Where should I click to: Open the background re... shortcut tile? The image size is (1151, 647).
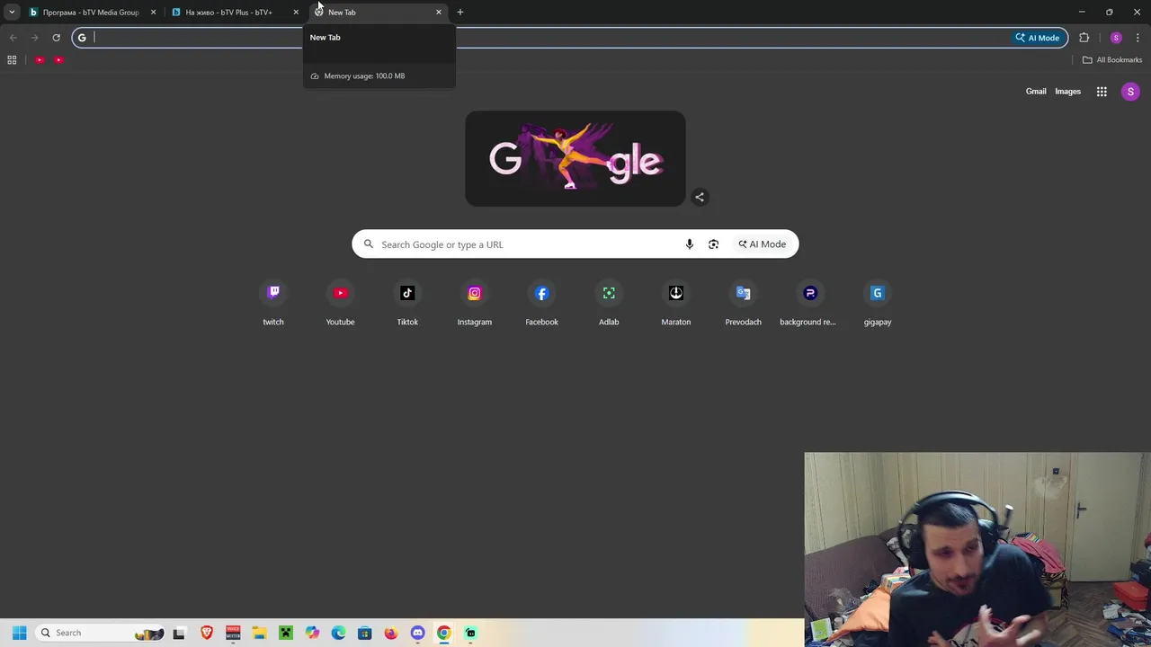pyautogui.click(x=810, y=304)
